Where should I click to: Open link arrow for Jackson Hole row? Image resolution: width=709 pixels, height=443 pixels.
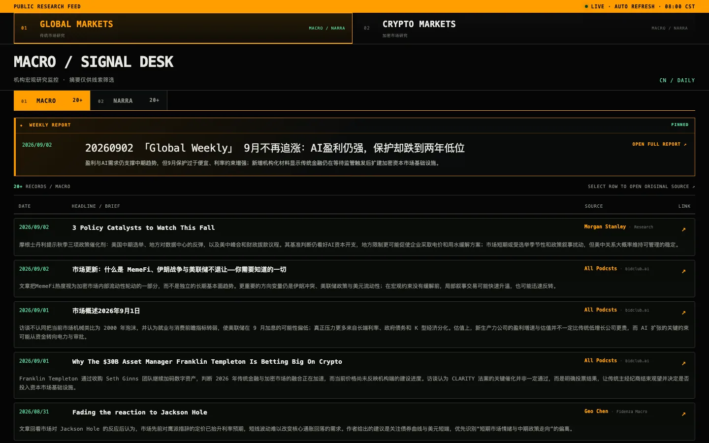pos(683,414)
